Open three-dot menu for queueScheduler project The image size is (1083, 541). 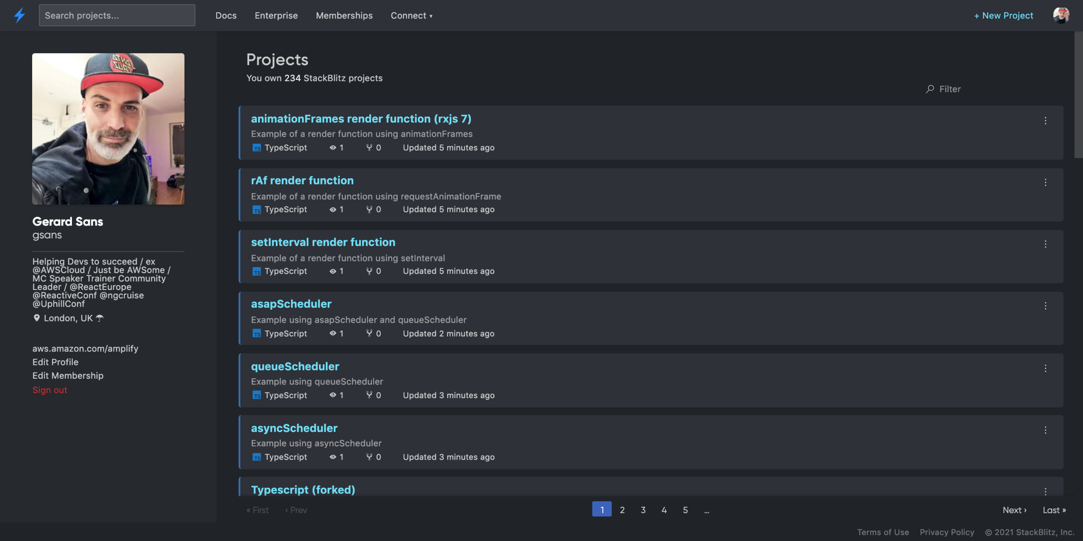(x=1045, y=368)
